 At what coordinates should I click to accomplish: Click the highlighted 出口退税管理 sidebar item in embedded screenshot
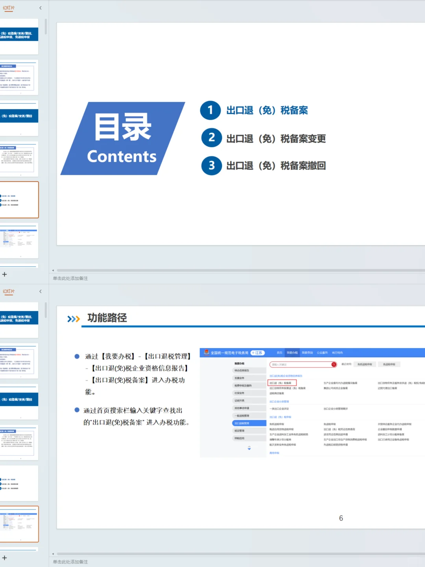(249, 423)
